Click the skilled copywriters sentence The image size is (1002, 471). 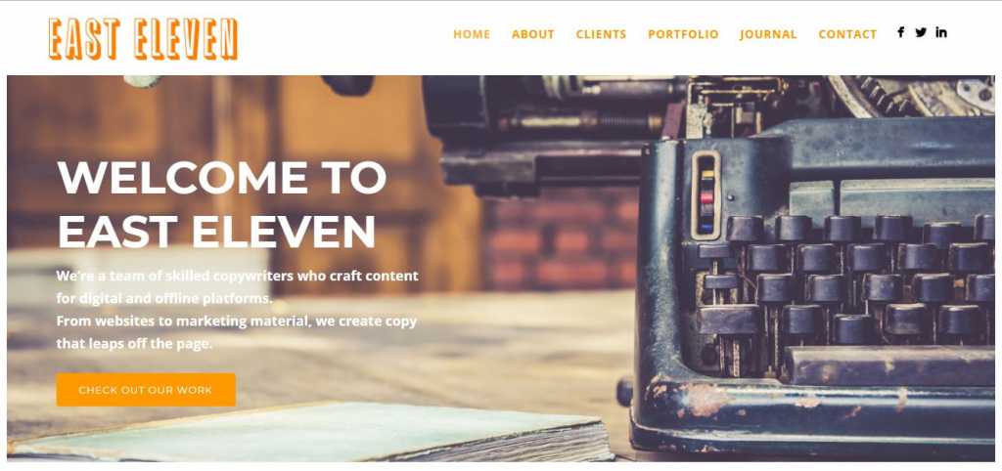point(237,286)
